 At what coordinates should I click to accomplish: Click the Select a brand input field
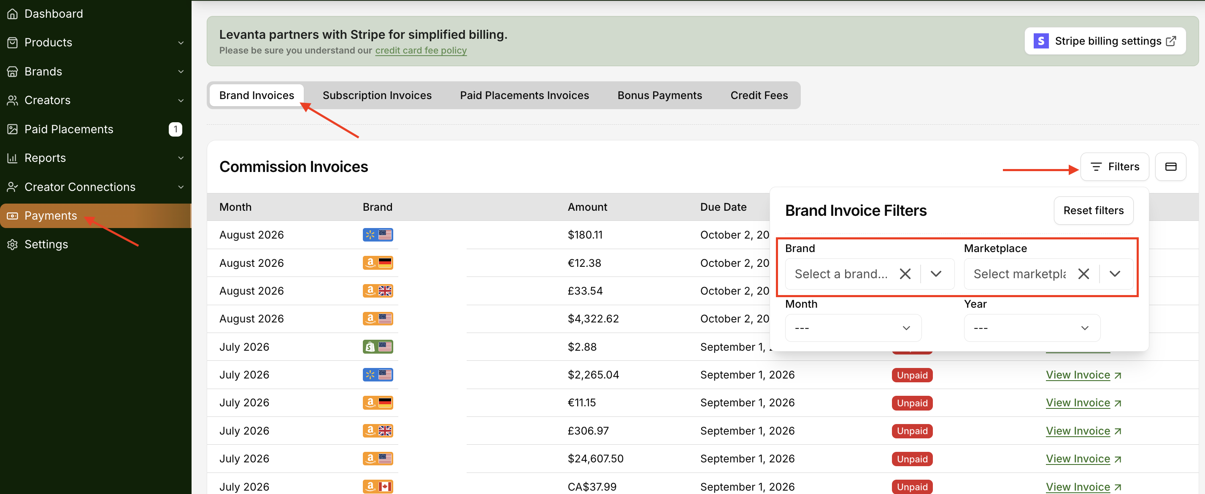pyautogui.click(x=842, y=274)
